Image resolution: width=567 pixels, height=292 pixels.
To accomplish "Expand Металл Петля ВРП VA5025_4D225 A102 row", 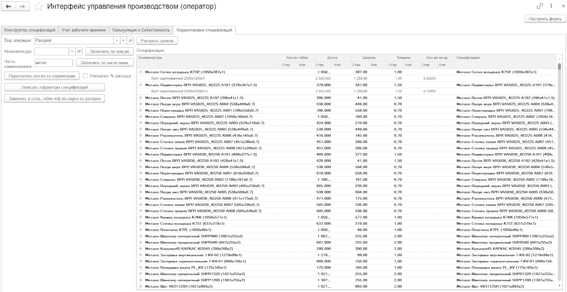I will click(x=141, y=97).
